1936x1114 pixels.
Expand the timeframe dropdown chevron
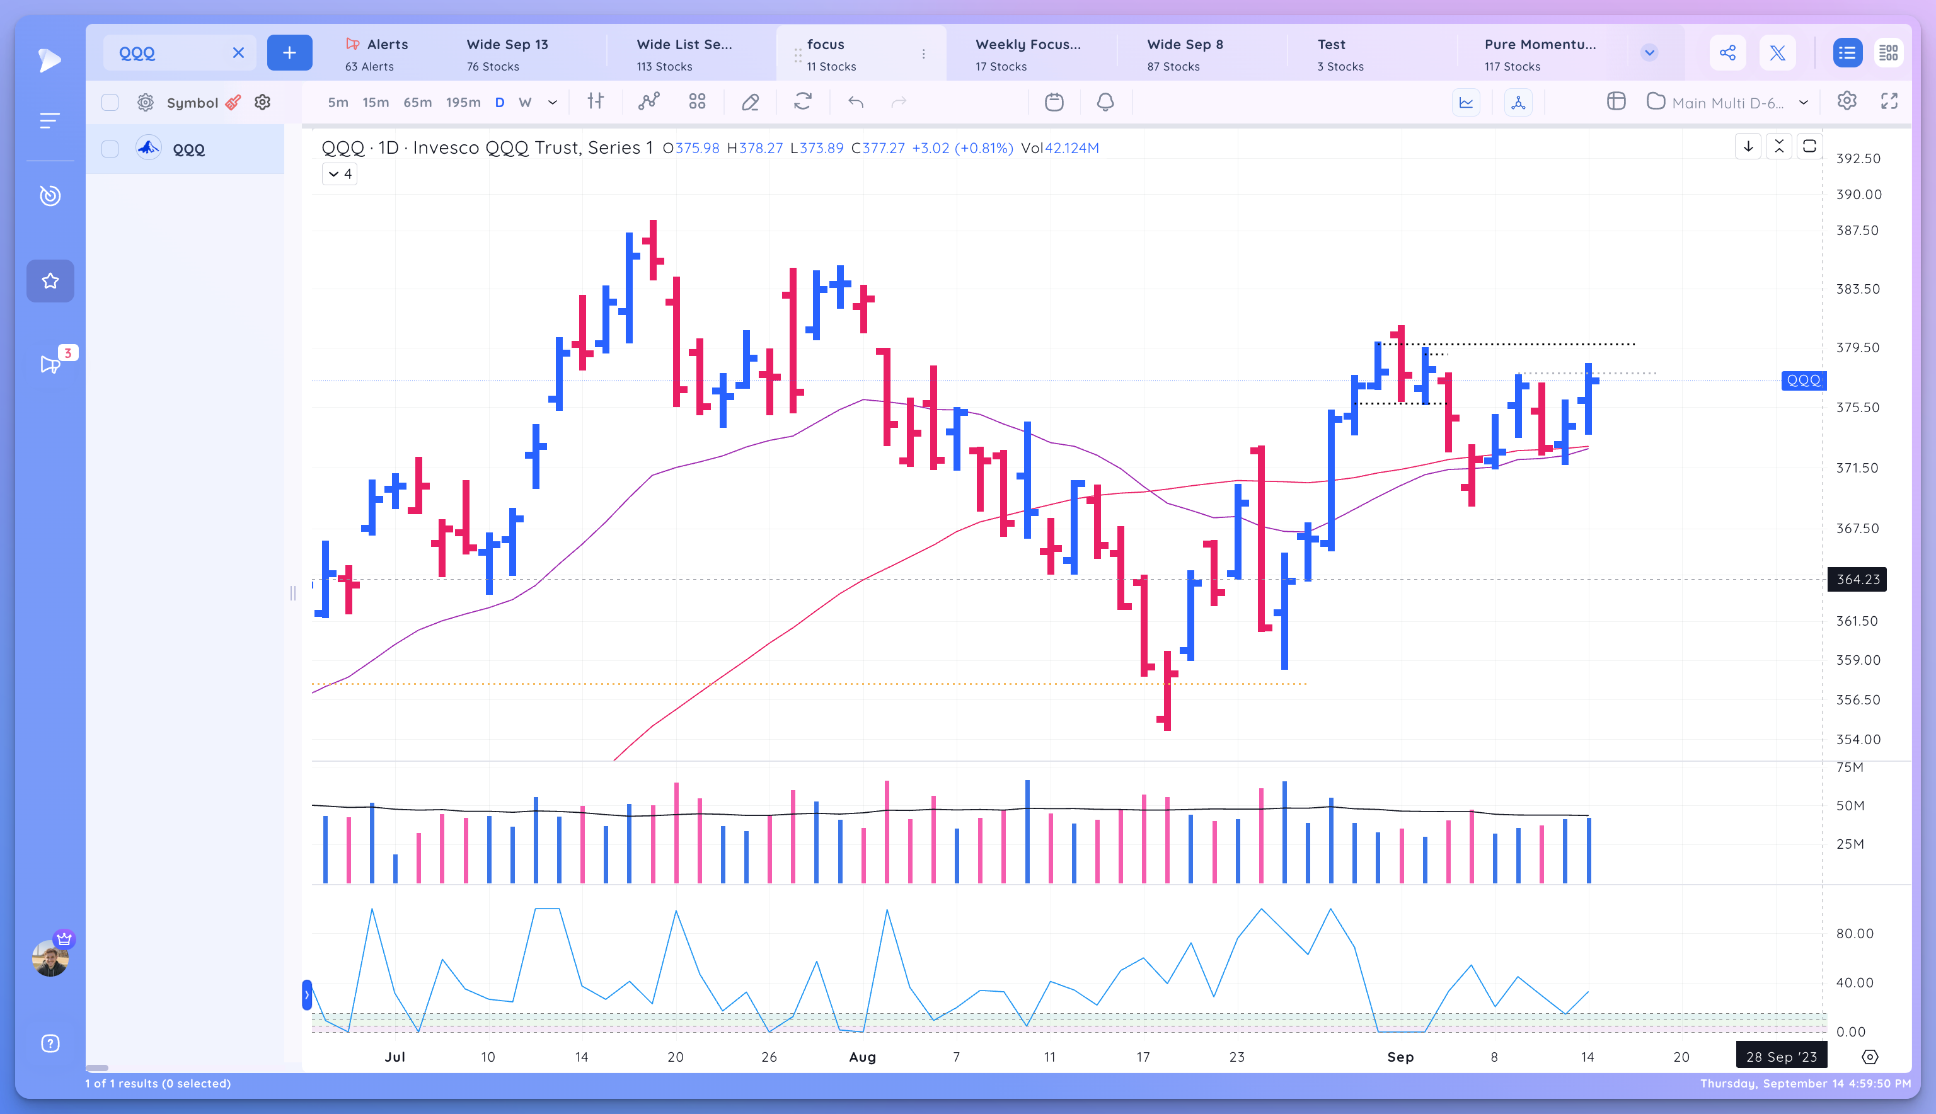pyautogui.click(x=553, y=103)
